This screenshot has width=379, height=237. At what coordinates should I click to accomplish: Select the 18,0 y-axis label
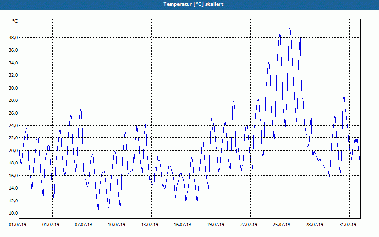(x=13, y=163)
